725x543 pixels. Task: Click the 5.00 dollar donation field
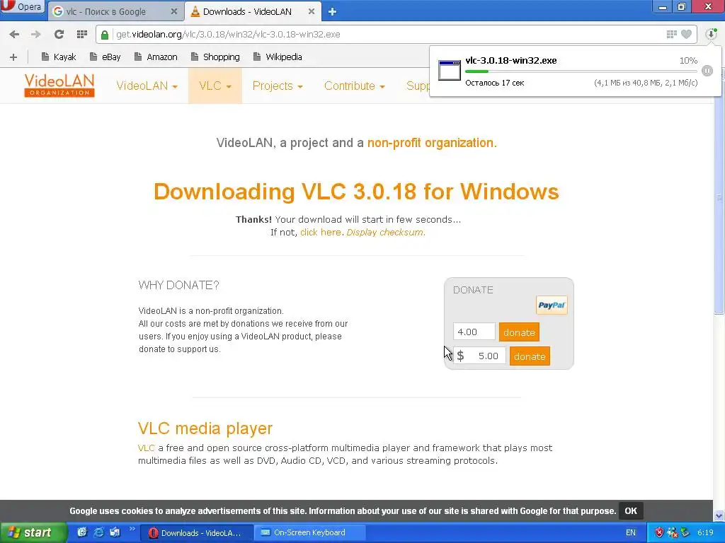(479, 356)
